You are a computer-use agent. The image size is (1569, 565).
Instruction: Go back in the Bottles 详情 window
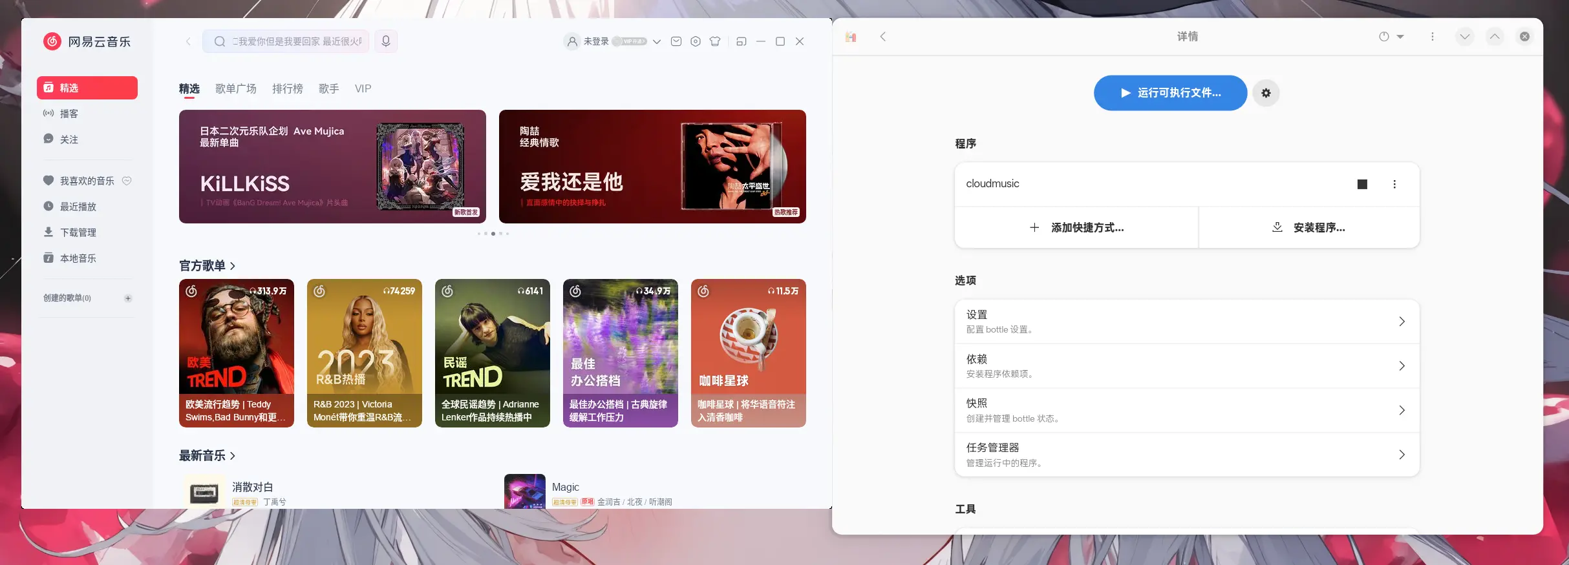(883, 37)
